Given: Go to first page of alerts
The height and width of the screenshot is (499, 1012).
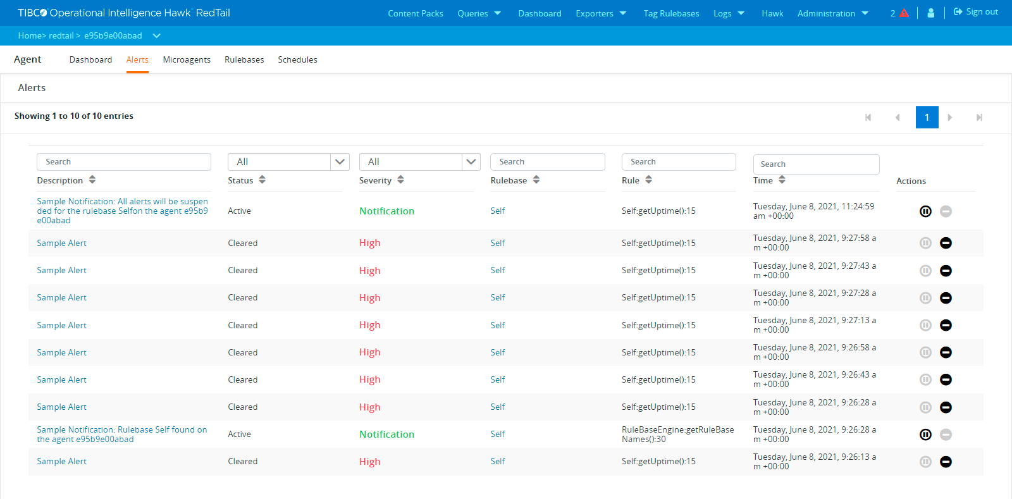Looking at the screenshot, I should (868, 118).
